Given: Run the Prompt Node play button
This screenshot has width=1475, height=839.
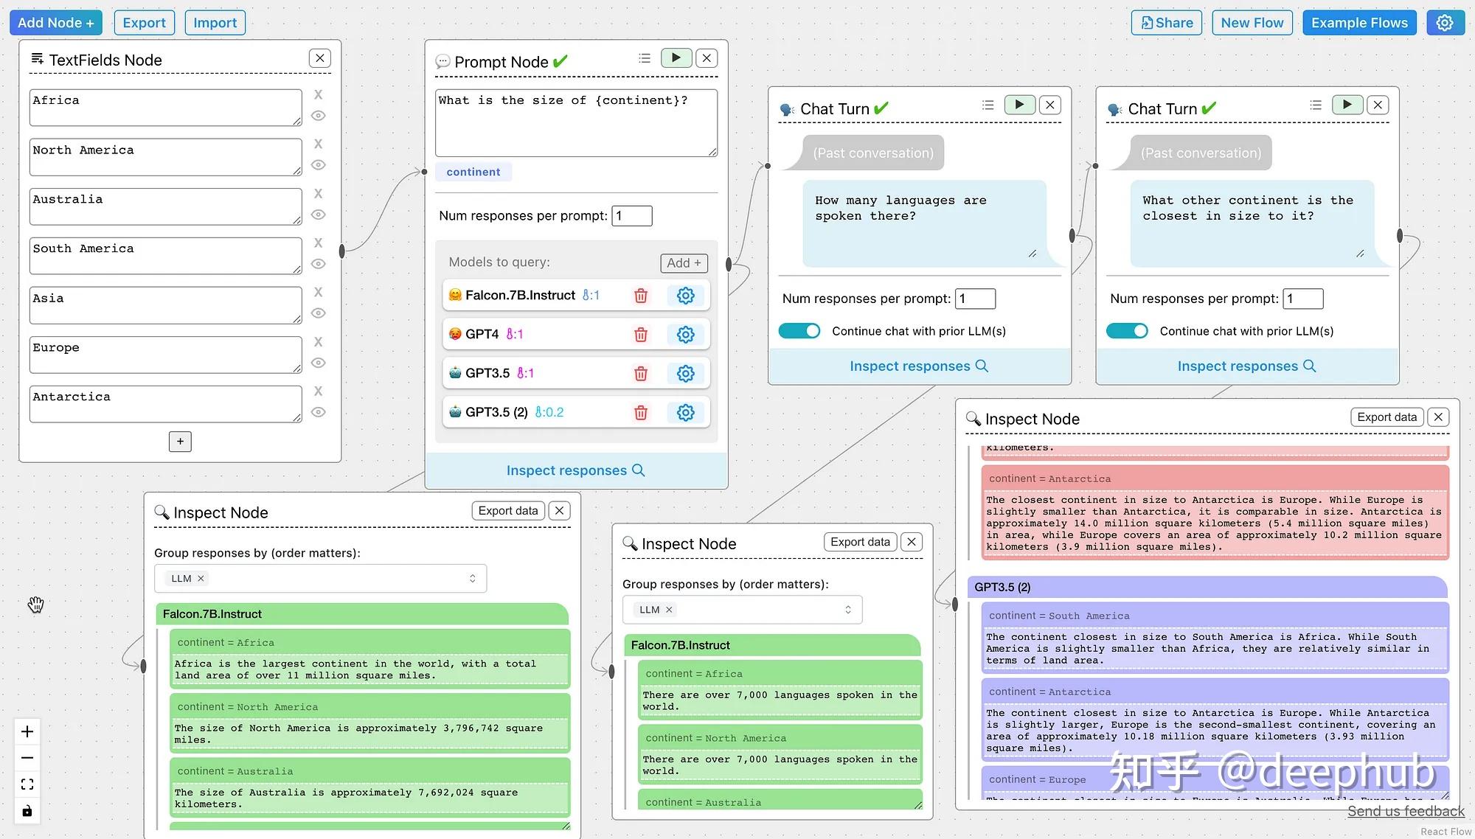Looking at the screenshot, I should point(676,58).
